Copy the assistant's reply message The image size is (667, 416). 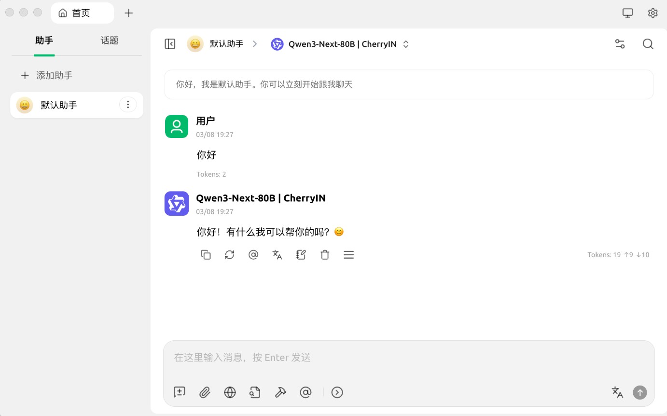[206, 254]
